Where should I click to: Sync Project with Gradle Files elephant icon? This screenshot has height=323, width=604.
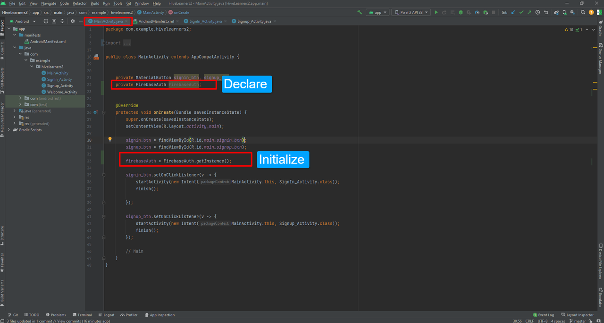556,12
